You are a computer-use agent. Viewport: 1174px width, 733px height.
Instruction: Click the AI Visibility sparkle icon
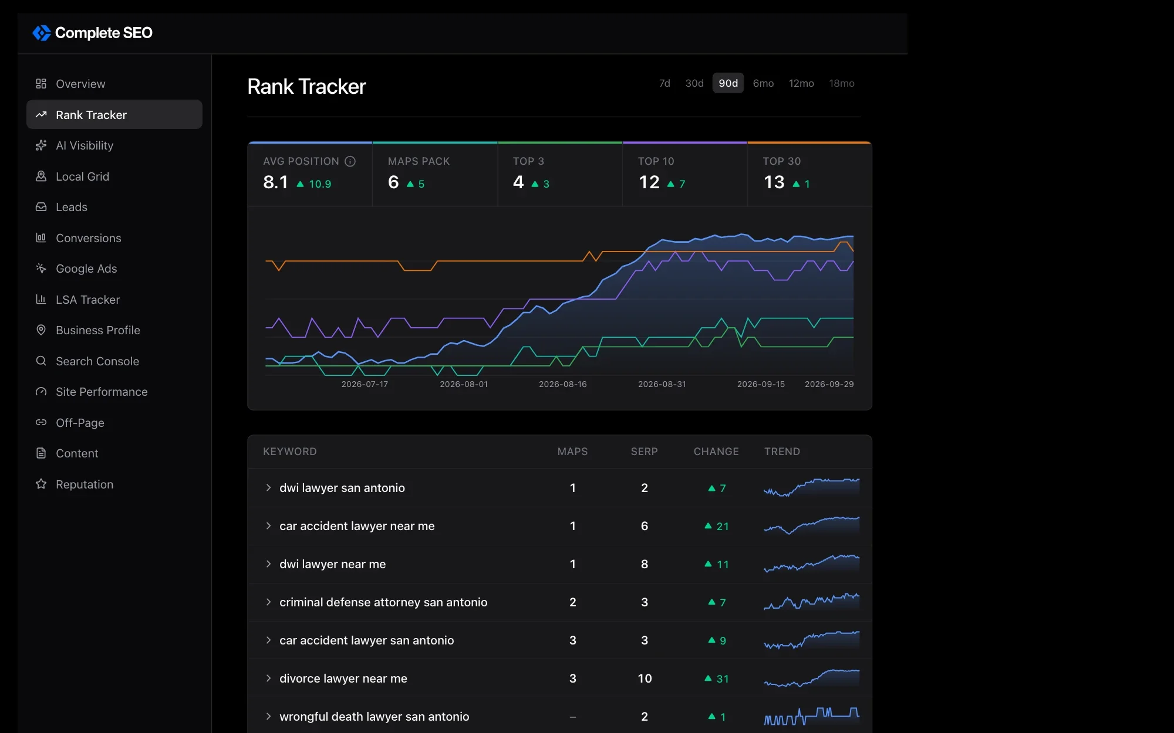[41, 145]
